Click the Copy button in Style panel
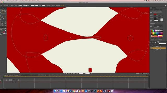167x93 pixels. tap(153, 38)
